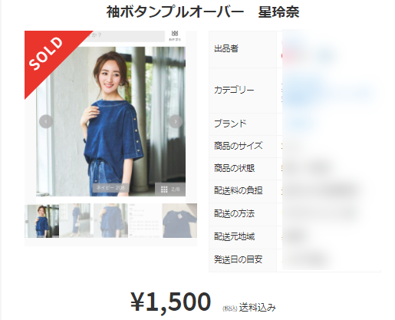The image size is (395, 320).
Task: Select the first thumbnail of model in blue top
Action: pyautogui.click(x=42, y=221)
